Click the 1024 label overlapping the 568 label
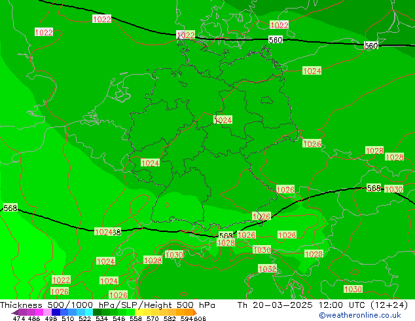 pyautogui.click(x=103, y=233)
